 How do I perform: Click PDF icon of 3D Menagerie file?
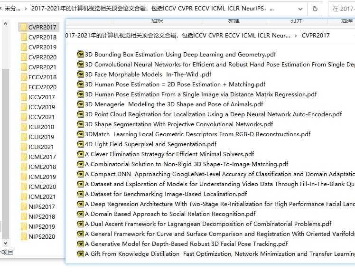(80, 104)
